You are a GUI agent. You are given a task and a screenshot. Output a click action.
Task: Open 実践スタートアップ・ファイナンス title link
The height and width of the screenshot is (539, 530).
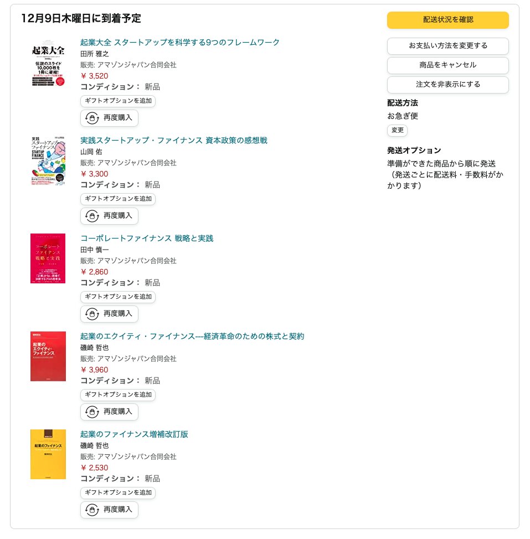pyautogui.click(x=174, y=140)
